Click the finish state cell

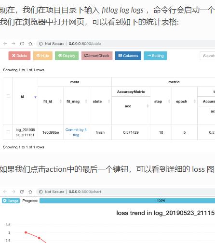coord(100,132)
